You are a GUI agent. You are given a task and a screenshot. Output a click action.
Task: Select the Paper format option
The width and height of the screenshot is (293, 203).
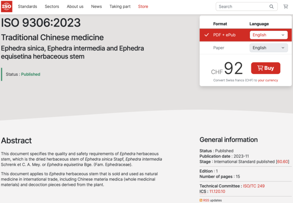click(219, 48)
